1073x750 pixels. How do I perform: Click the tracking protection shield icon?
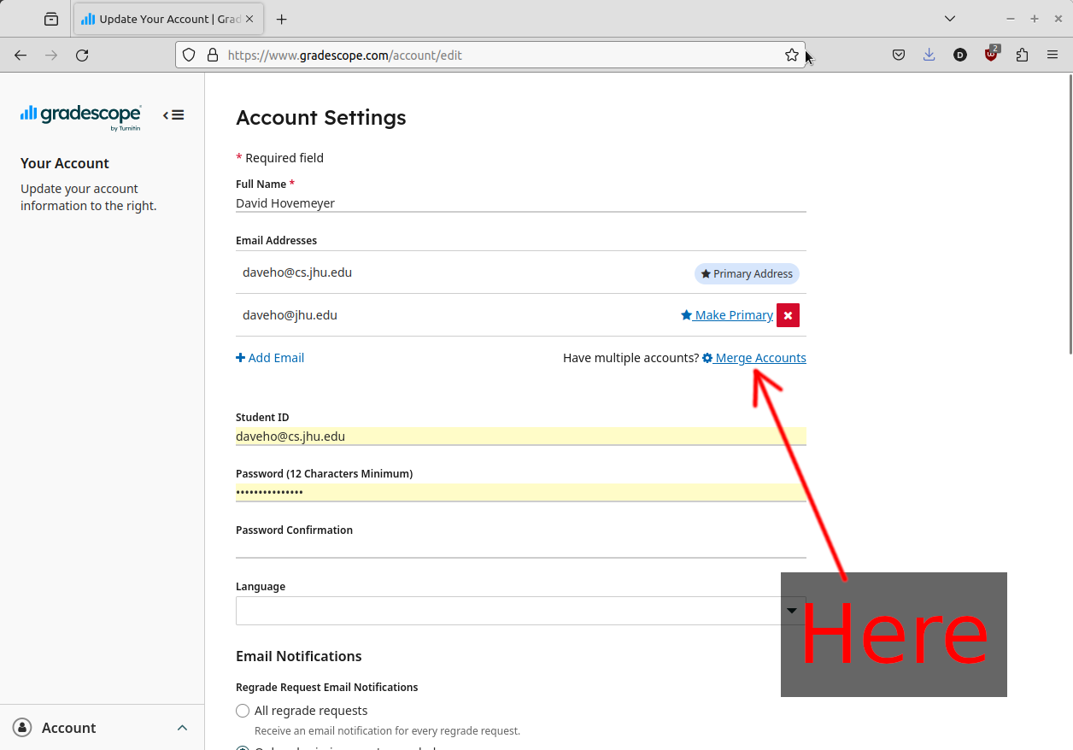coord(188,55)
